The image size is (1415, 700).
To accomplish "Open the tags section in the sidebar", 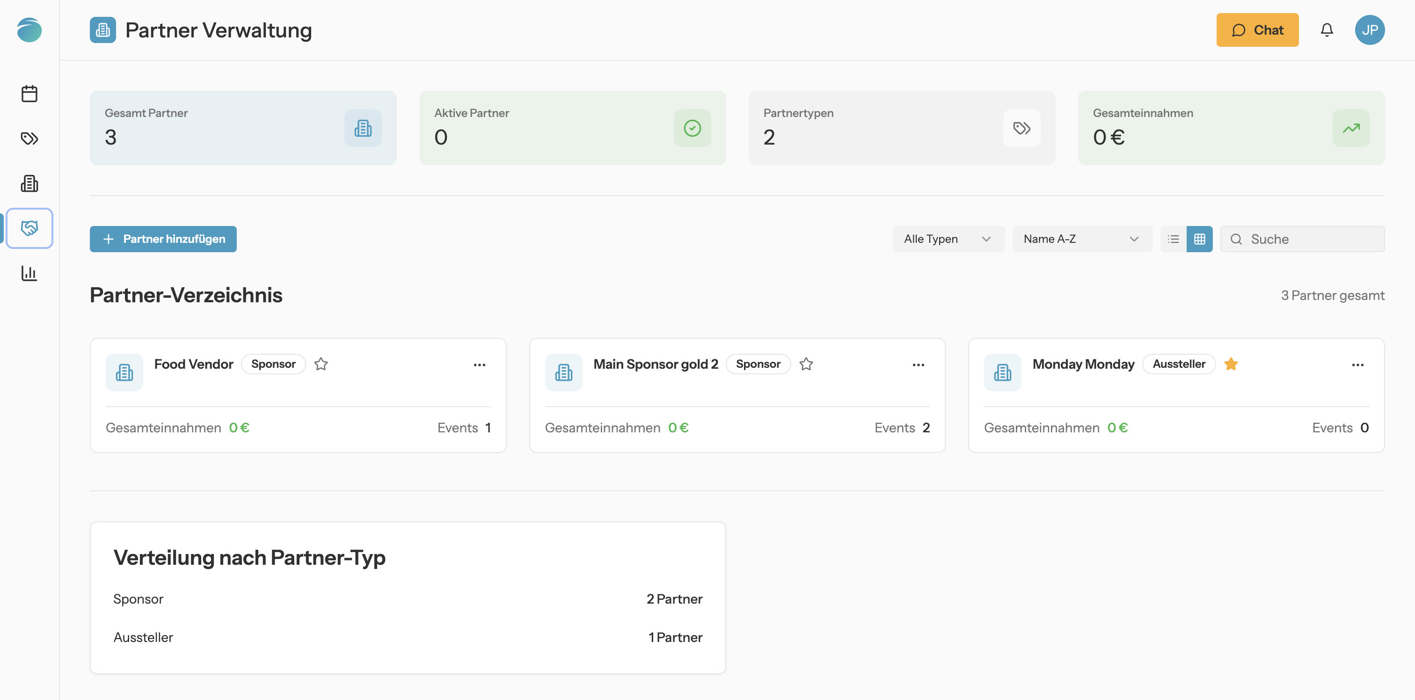I will point(29,138).
